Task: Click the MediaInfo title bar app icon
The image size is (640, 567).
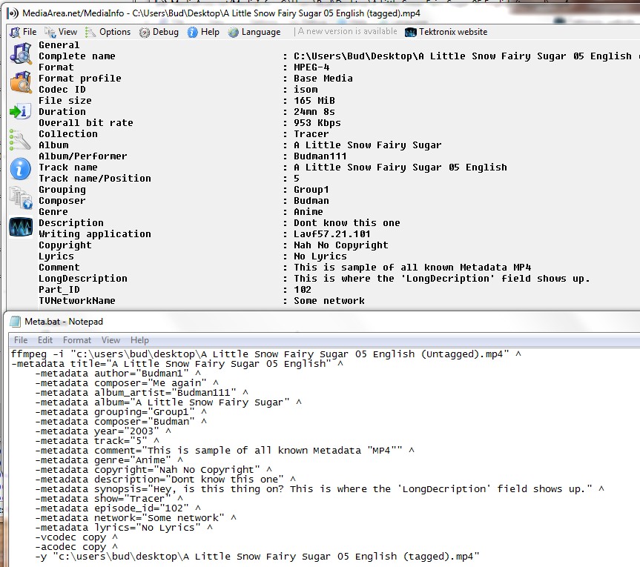Action: click(x=13, y=13)
